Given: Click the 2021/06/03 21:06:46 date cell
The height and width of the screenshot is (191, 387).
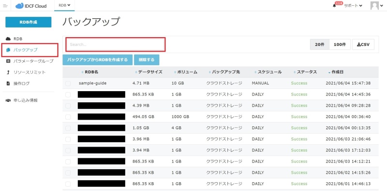Looking at the screenshot, I should click(x=348, y=139).
